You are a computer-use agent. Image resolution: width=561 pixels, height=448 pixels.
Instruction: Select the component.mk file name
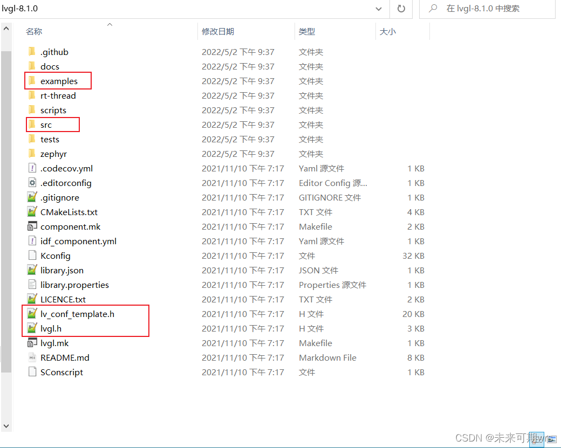(71, 226)
